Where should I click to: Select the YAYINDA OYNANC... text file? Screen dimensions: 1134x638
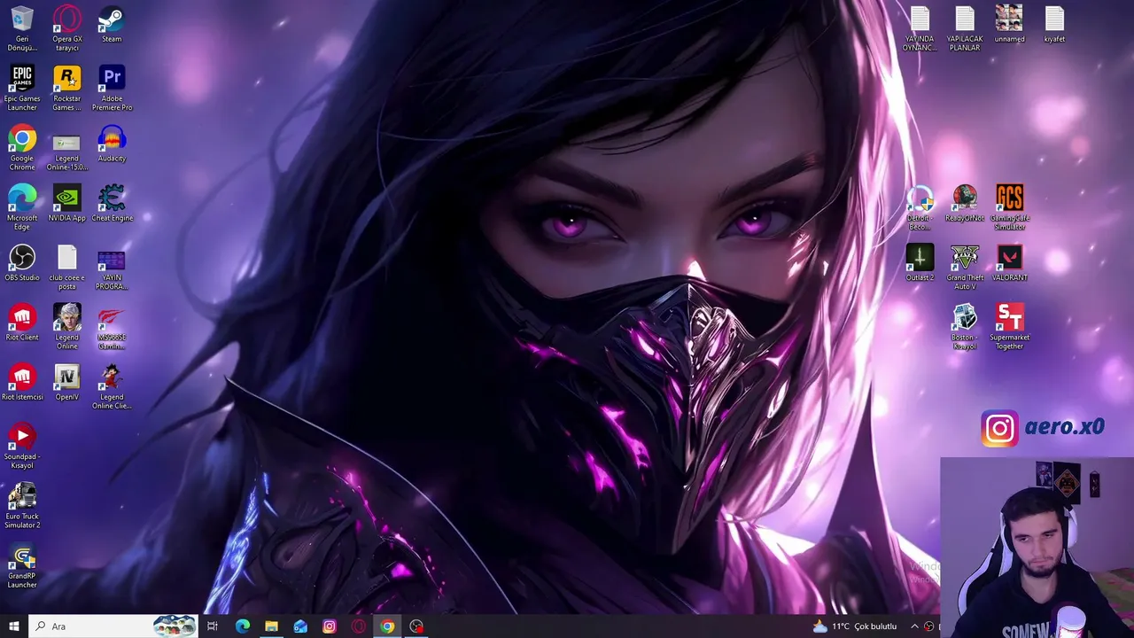click(920, 28)
